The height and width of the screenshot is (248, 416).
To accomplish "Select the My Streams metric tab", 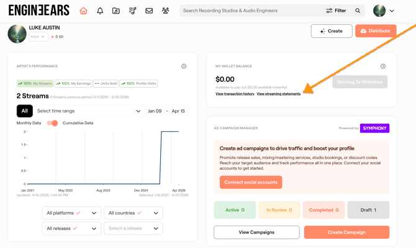I will (x=35, y=83).
